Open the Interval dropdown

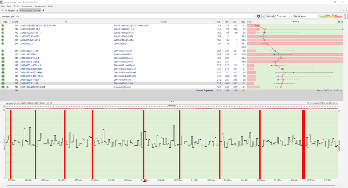point(284,16)
